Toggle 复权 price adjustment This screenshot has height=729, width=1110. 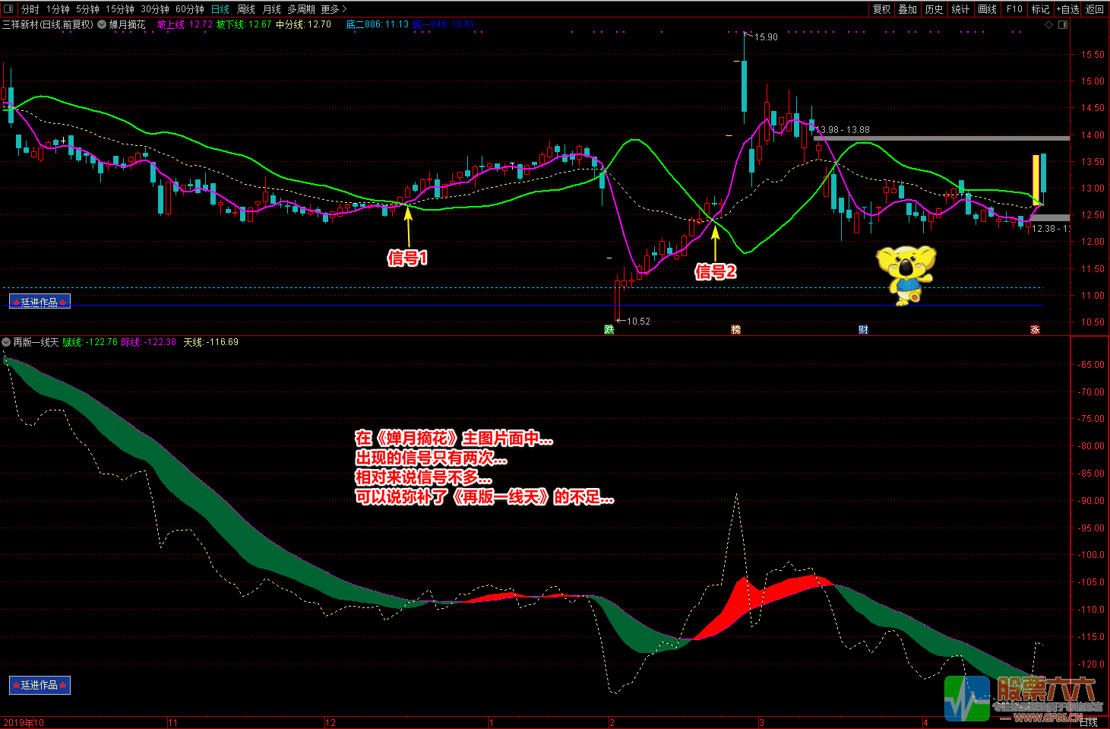[x=881, y=9]
